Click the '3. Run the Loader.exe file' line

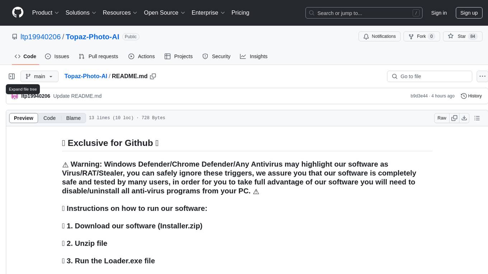tap(108, 261)
